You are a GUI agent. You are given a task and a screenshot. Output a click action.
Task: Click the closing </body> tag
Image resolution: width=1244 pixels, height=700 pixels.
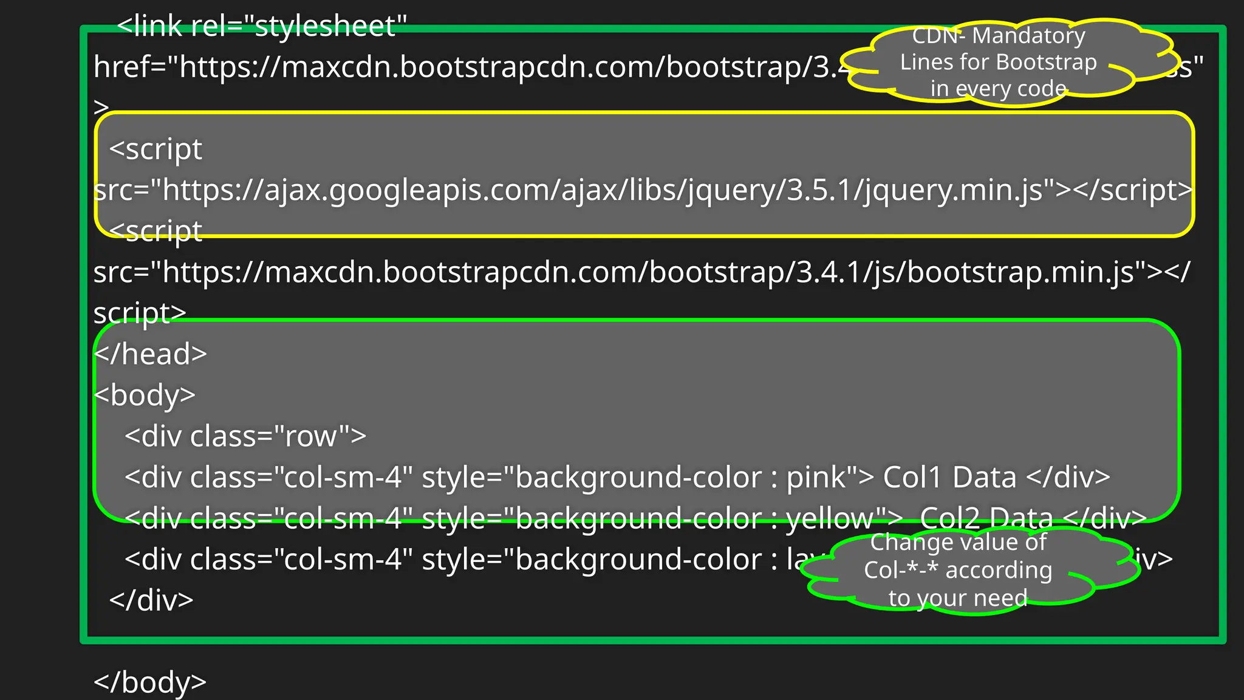(x=150, y=682)
